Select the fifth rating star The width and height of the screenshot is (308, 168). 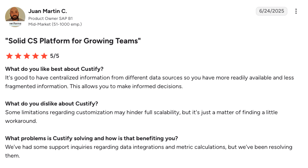click(x=44, y=56)
